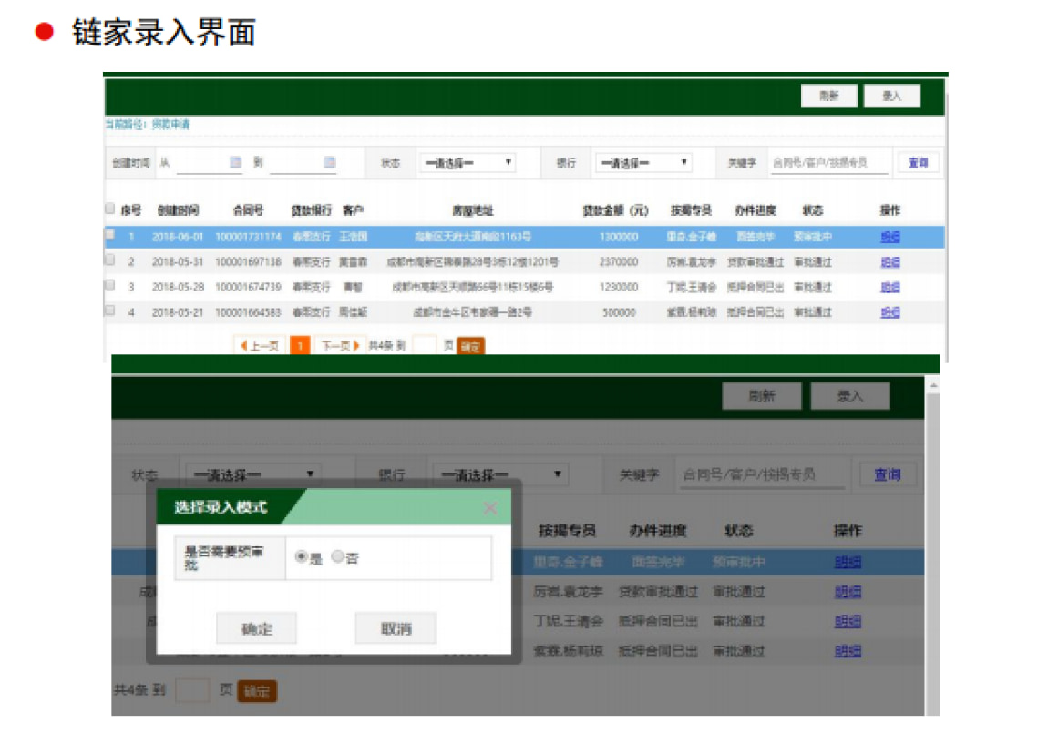Open 明细 for contract 100001697138

[889, 261]
